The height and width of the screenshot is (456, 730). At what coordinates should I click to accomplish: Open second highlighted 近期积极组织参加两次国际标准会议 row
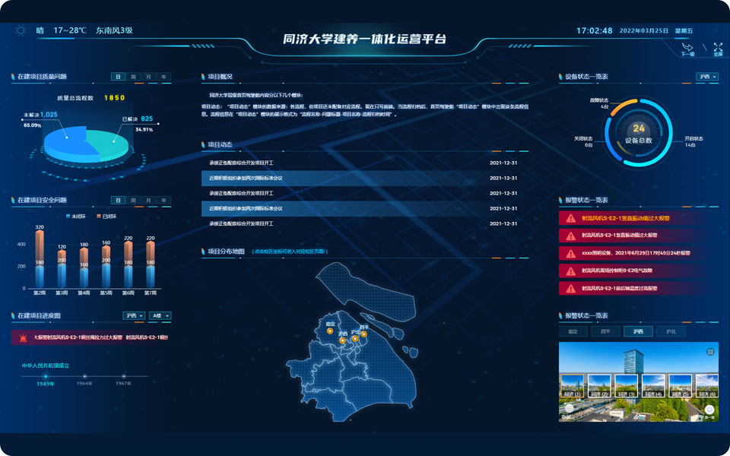365,208
